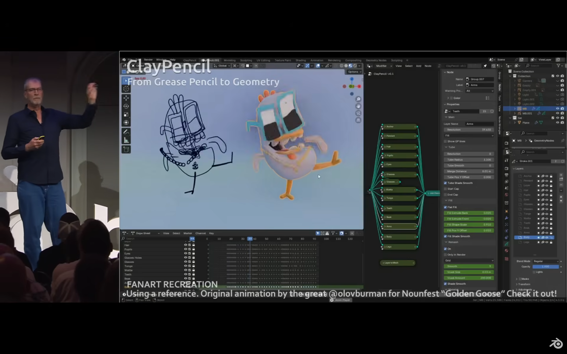Choose the Annotate tool
Image resolution: width=567 pixels, height=354 pixels.
pos(126,132)
